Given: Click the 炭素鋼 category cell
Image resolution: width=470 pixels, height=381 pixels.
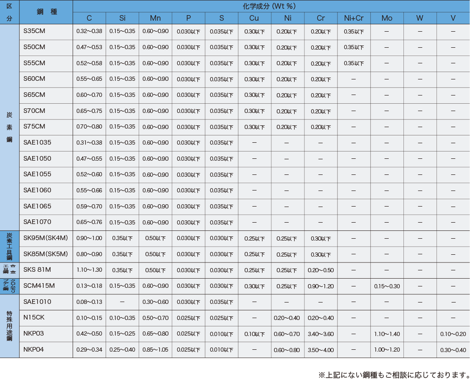Looking at the screenshot, I should pos(10,127).
